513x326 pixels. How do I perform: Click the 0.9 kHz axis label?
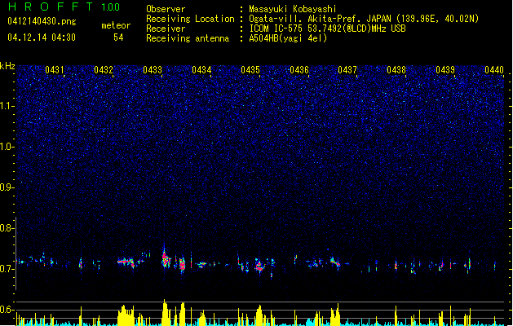[x=7, y=187]
